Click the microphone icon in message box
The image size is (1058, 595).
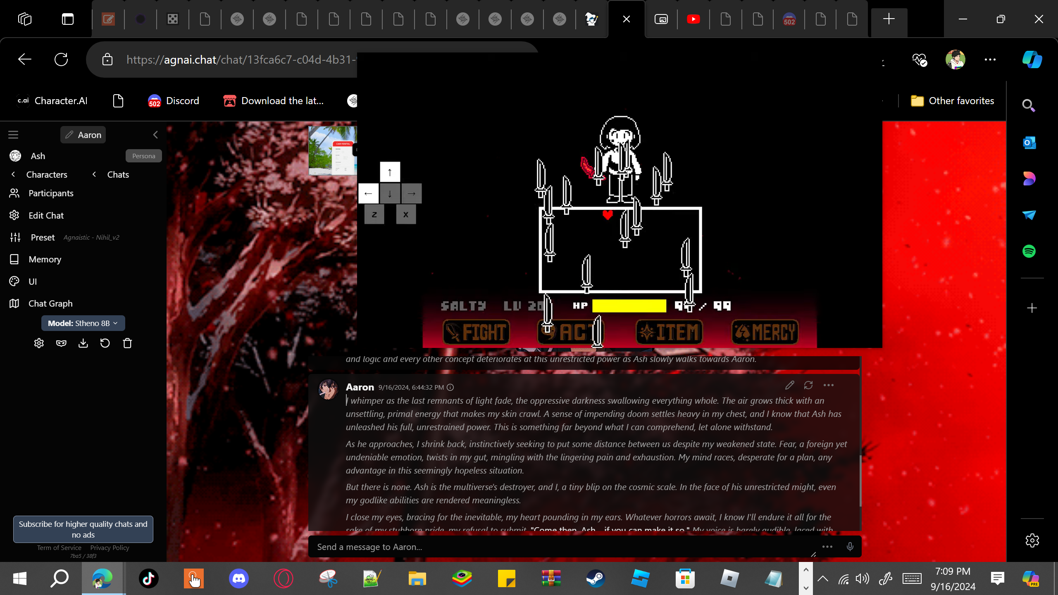pyautogui.click(x=850, y=546)
